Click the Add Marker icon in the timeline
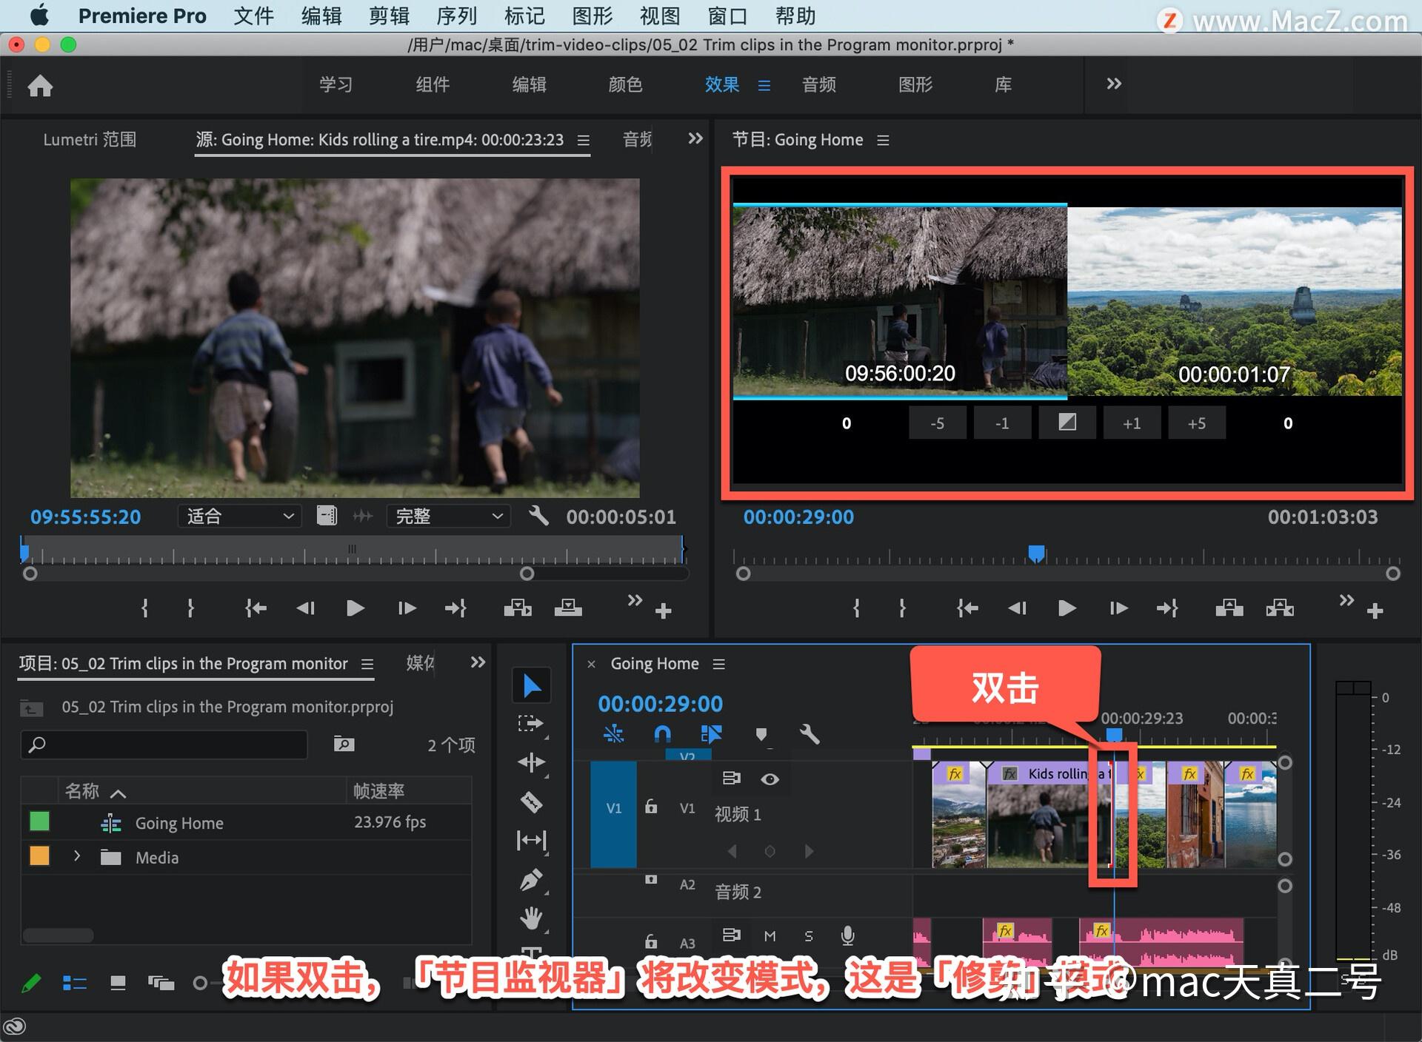 point(763,734)
